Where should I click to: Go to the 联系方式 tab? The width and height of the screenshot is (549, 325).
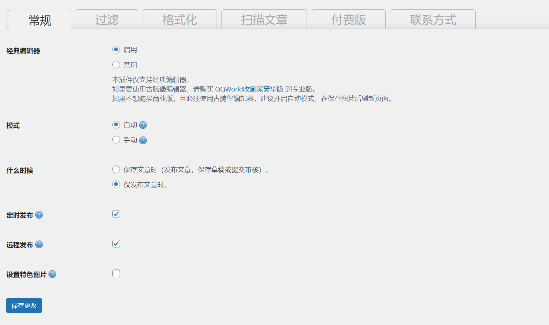433,19
